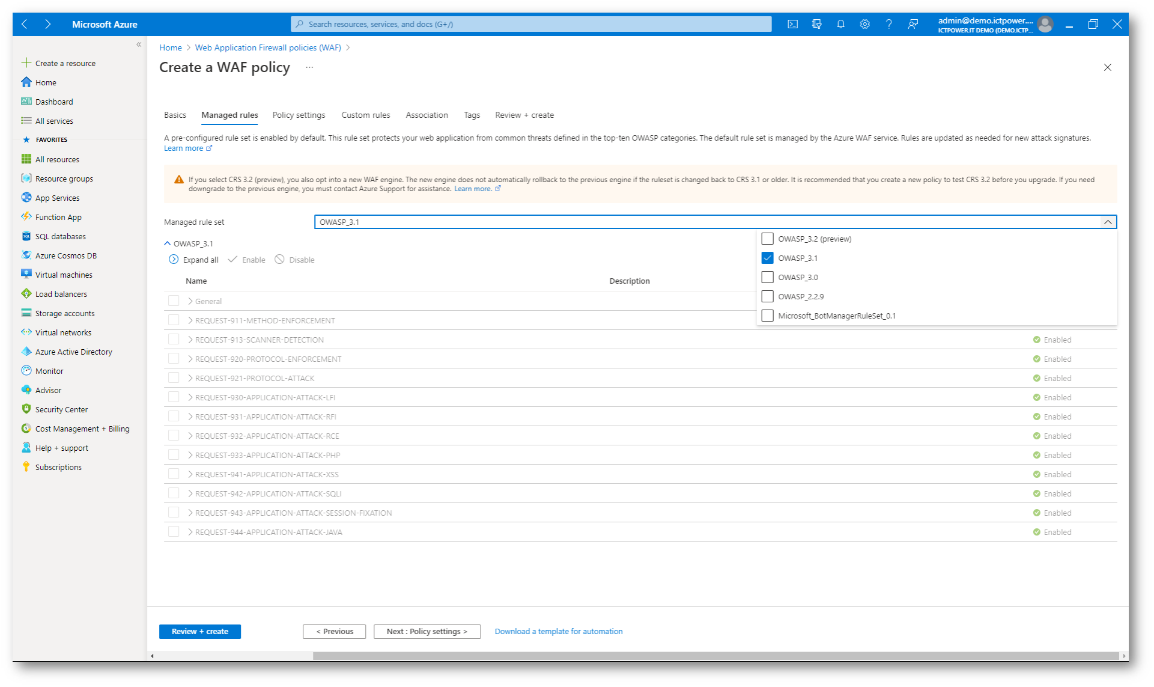Go to Home in the sidebar
Viewport: 1154px width, 687px height.
[46, 82]
